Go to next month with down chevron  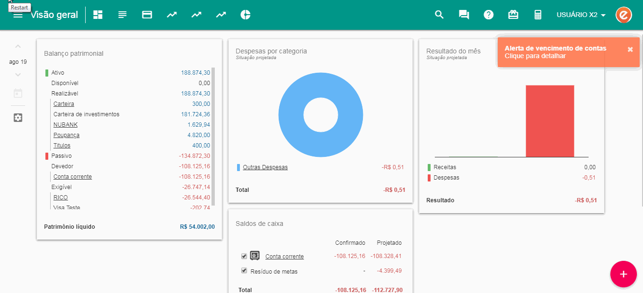tap(18, 75)
